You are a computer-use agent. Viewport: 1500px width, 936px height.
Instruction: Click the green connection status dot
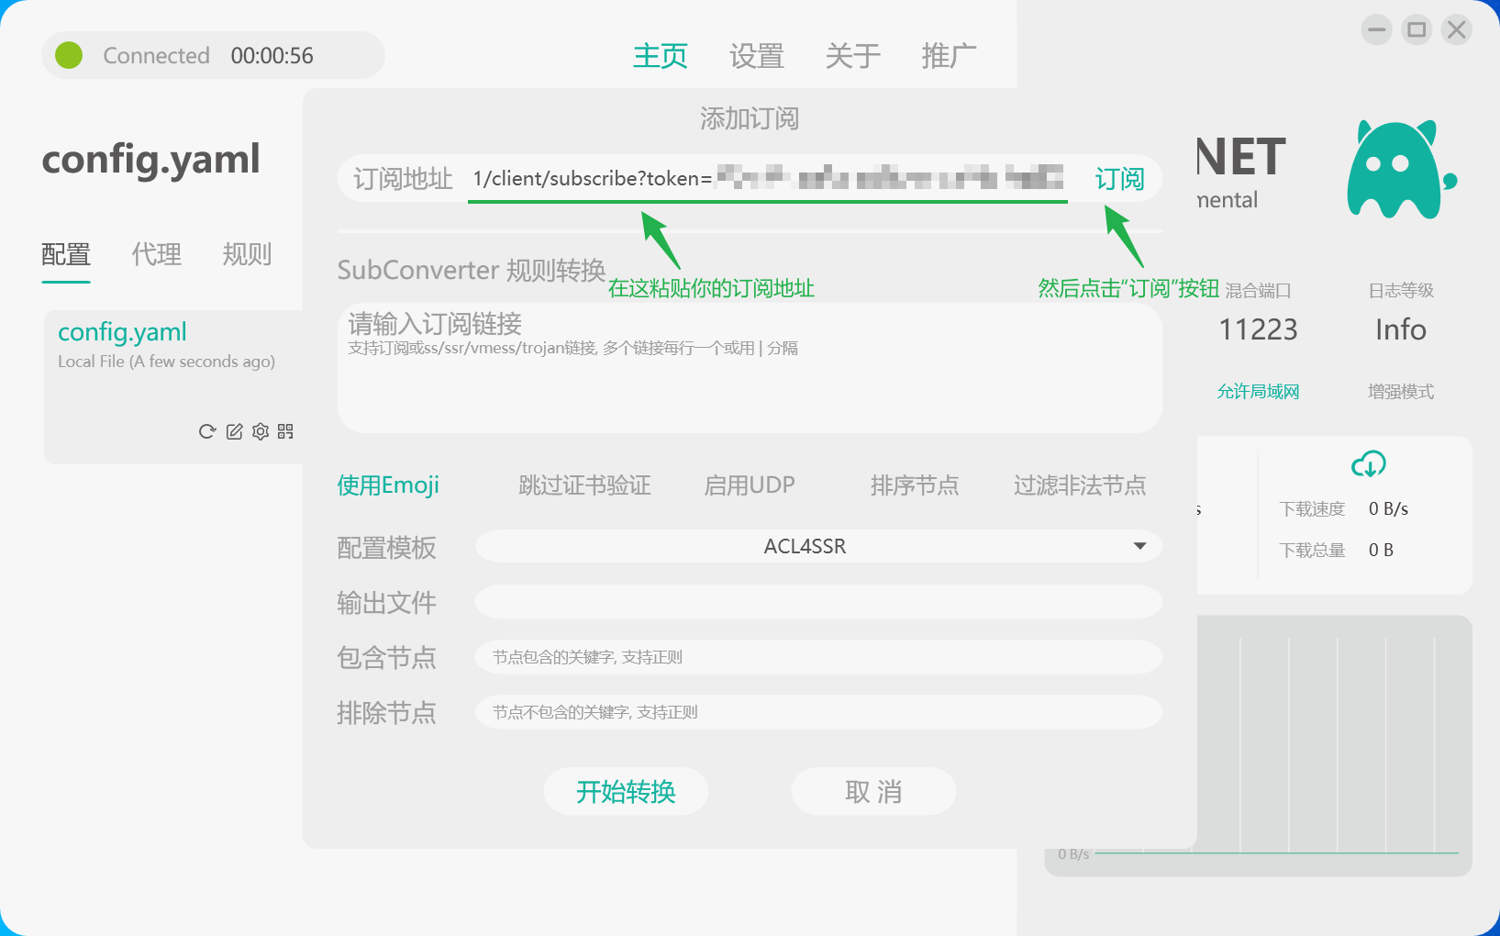pyautogui.click(x=69, y=55)
